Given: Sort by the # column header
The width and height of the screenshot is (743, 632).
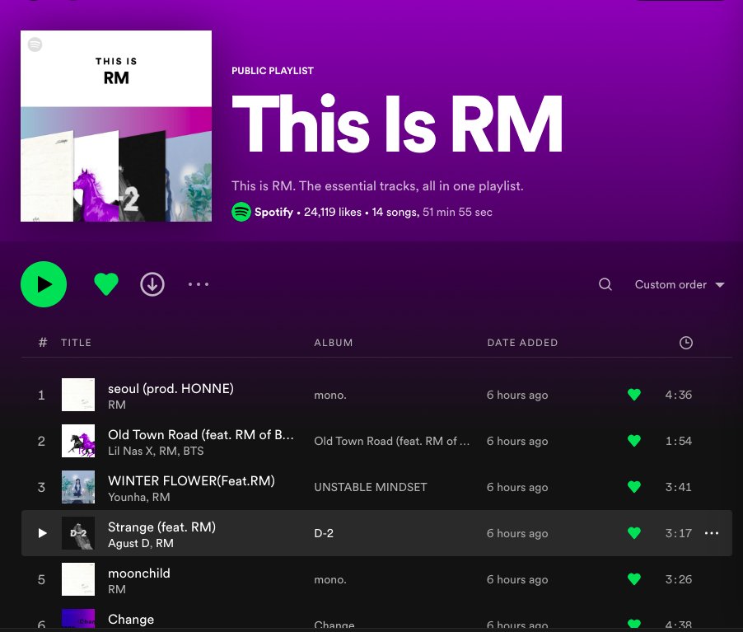Looking at the screenshot, I should (x=43, y=342).
